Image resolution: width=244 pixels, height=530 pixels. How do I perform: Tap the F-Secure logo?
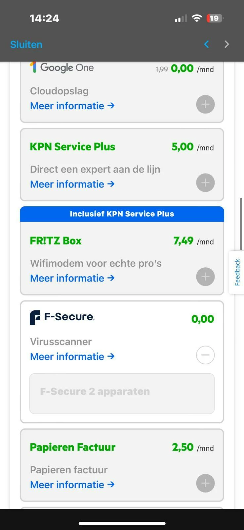click(62, 317)
